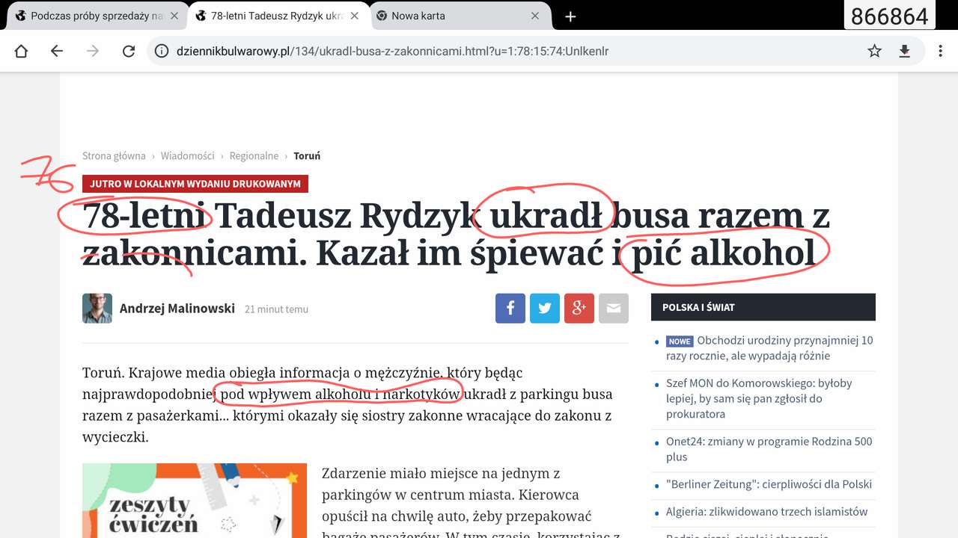This screenshot has height=538, width=958.
Task: Click the '21 minut temu' timestamp
Action: [x=276, y=309]
